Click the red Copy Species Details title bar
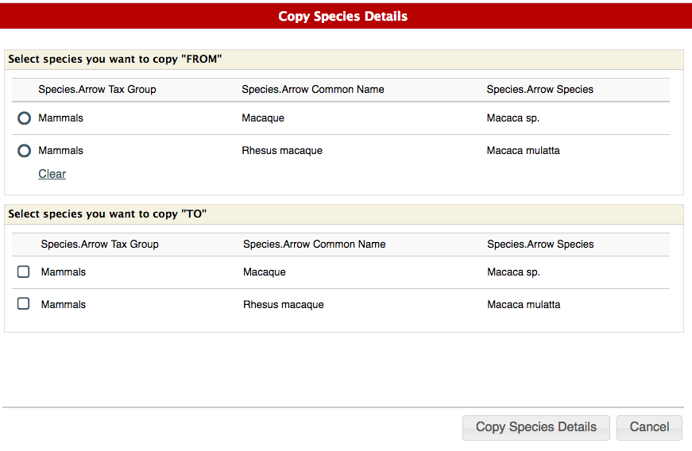The width and height of the screenshot is (692, 451). [x=343, y=16]
